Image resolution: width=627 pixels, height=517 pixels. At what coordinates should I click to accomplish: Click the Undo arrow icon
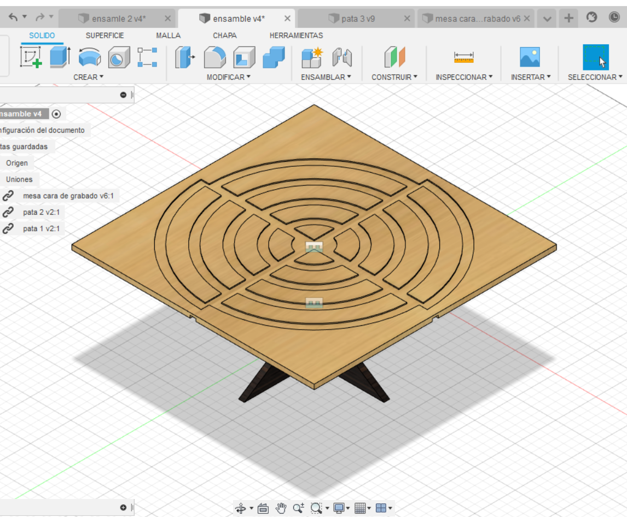[x=13, y=17]
